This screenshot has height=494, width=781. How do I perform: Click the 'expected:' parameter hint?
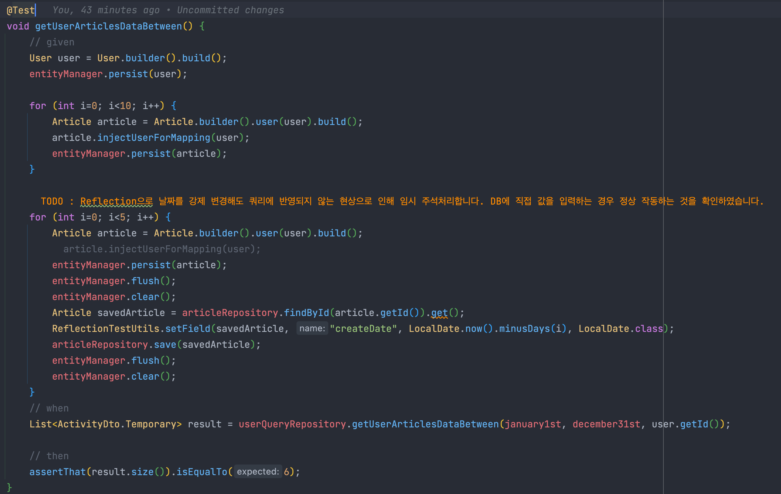pos(258,471)
